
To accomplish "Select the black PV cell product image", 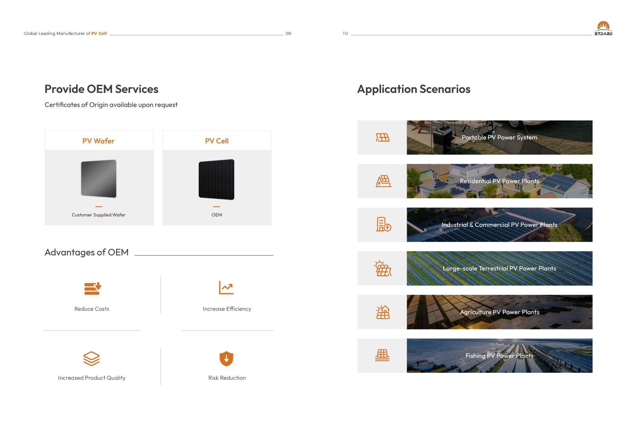I will pyautogui.click(x=217, y=179).
